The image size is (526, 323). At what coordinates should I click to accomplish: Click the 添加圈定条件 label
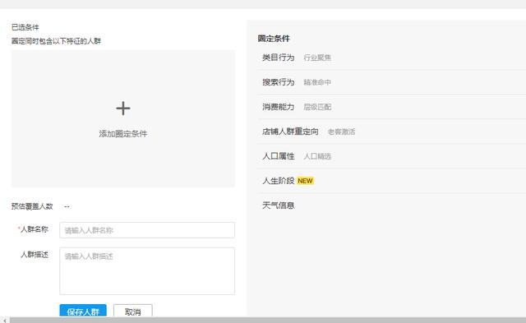tap(123, 133)
